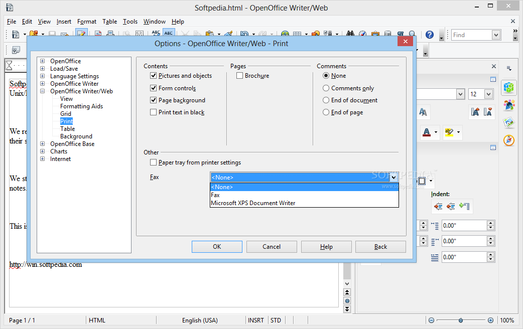
Task: Open the Window menu
Action: pyautogui.click(x=155, y=22)
